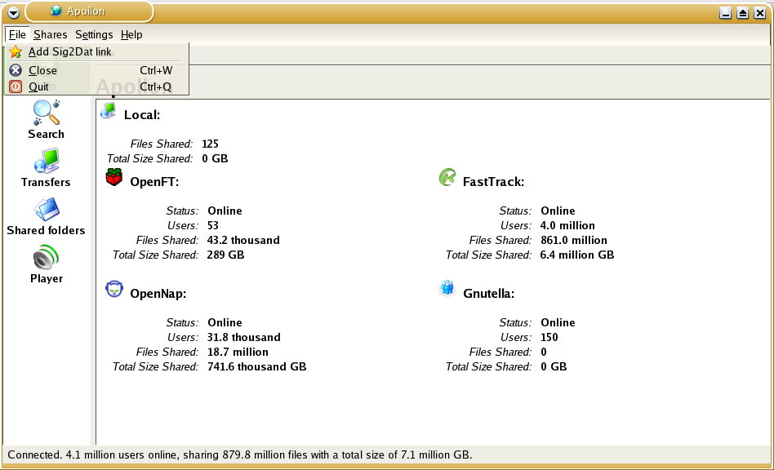Click the OpenNap: heading
The width and height of the screenshot is (774, 470).
(158, 294)
